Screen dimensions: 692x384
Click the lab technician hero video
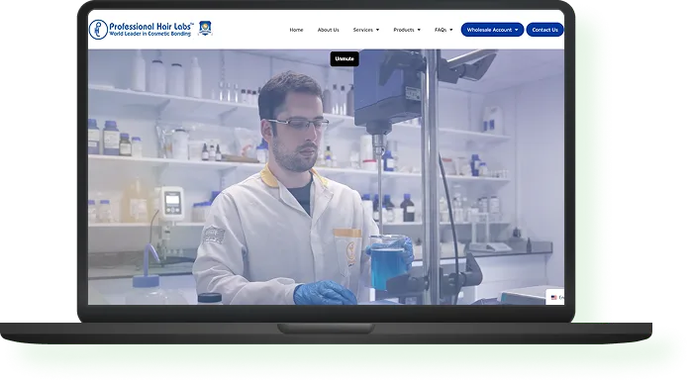(326, 176)
